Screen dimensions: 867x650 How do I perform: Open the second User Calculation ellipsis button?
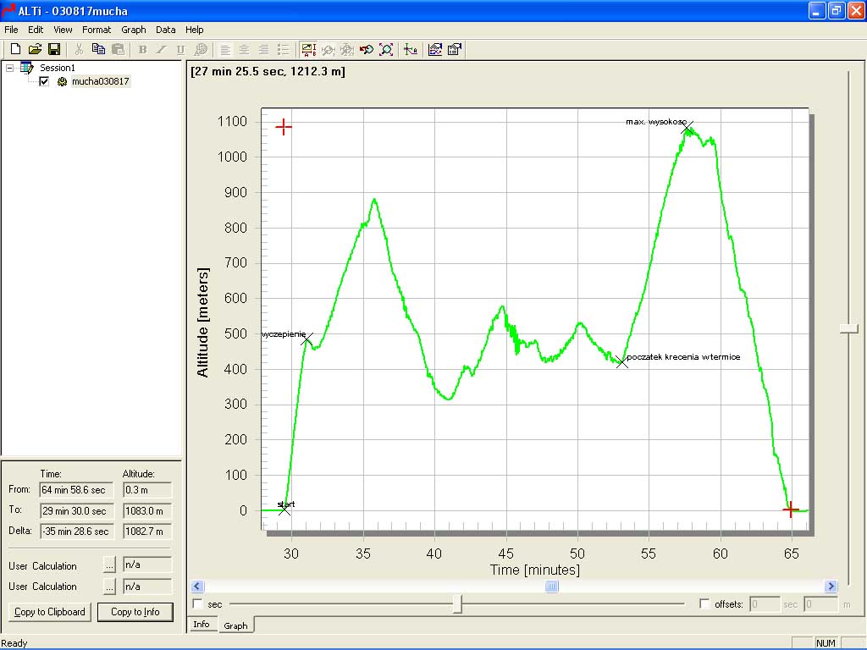pyautogui.click(x=109, y=586)
